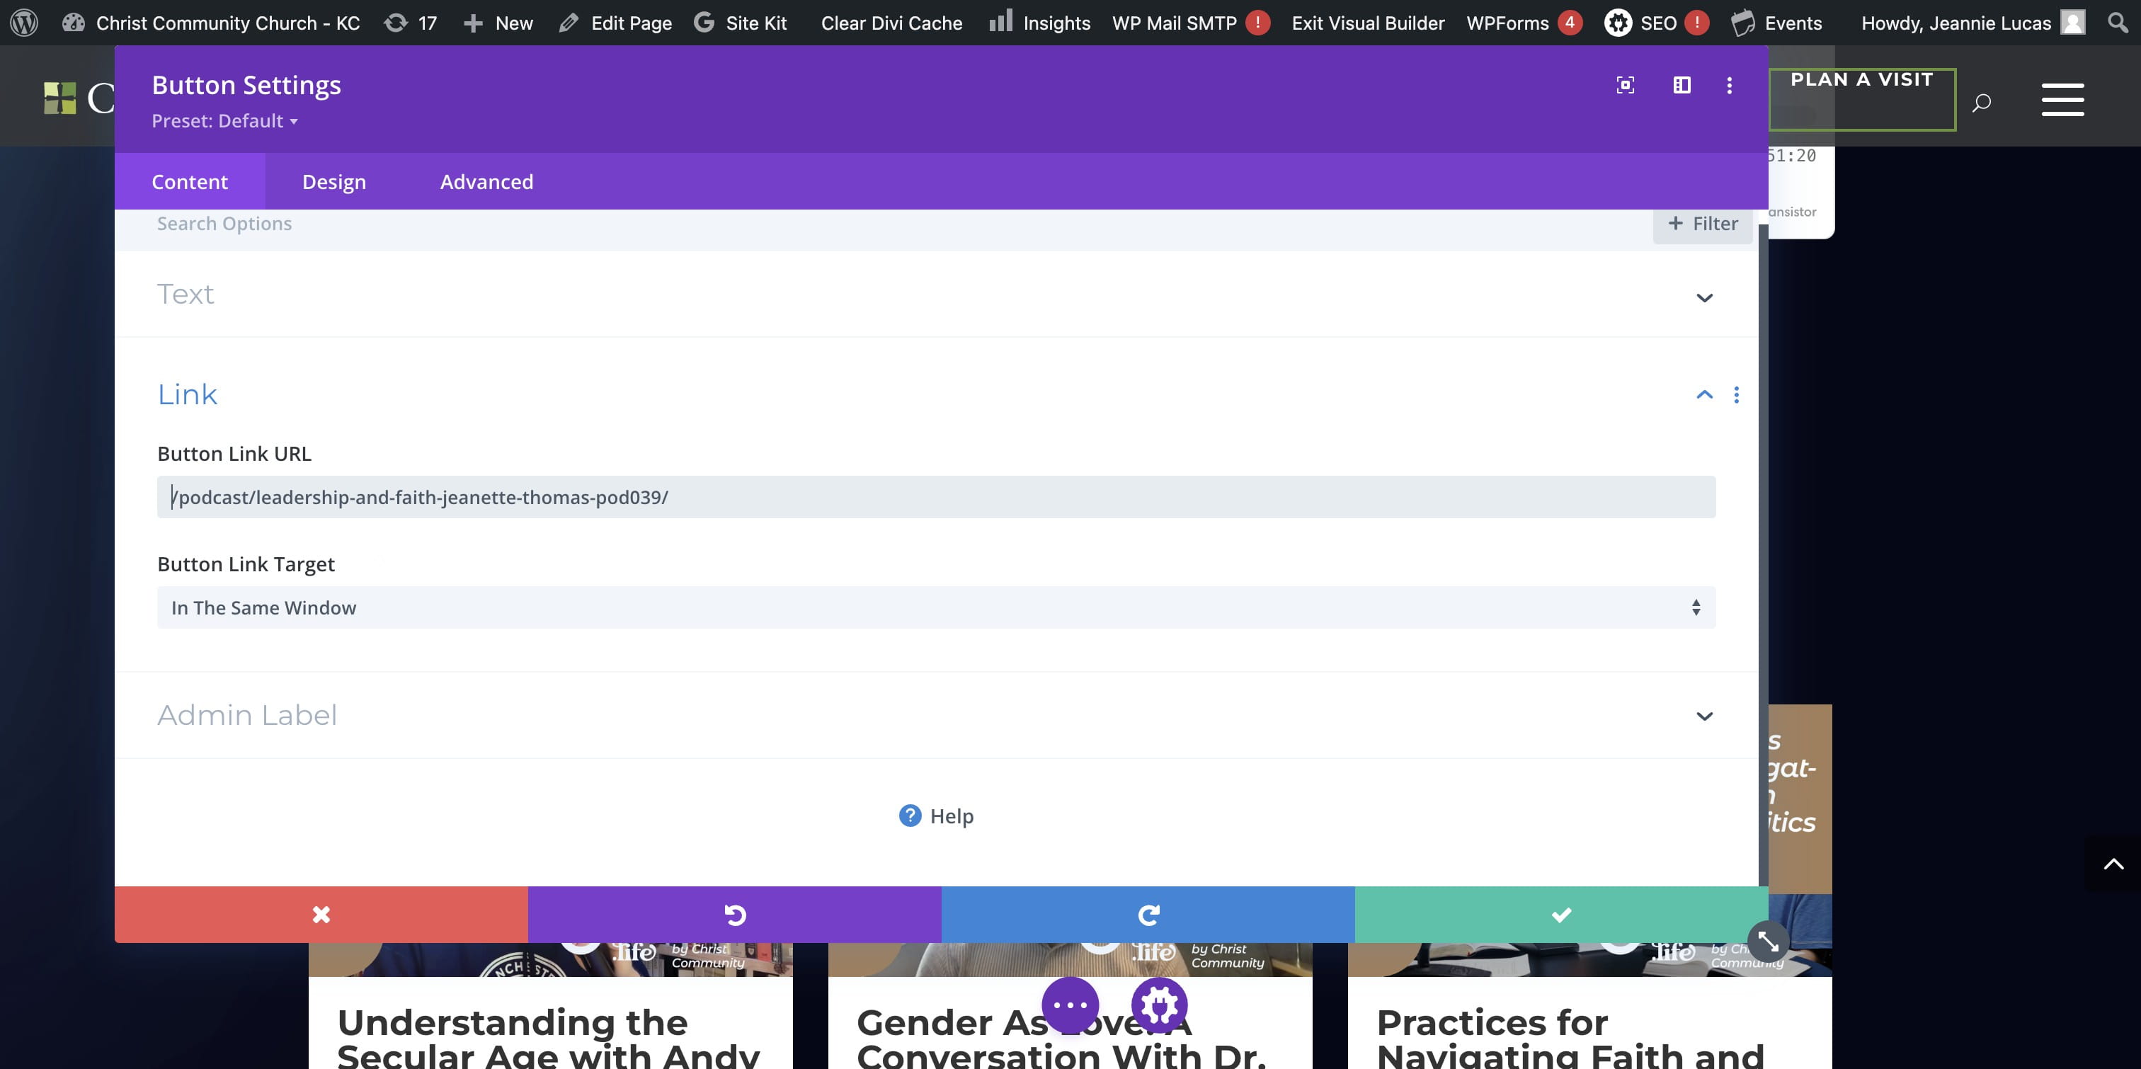Collapse Link section with up chevron
This screenshot has width=2141, height=1069.
1704,395
